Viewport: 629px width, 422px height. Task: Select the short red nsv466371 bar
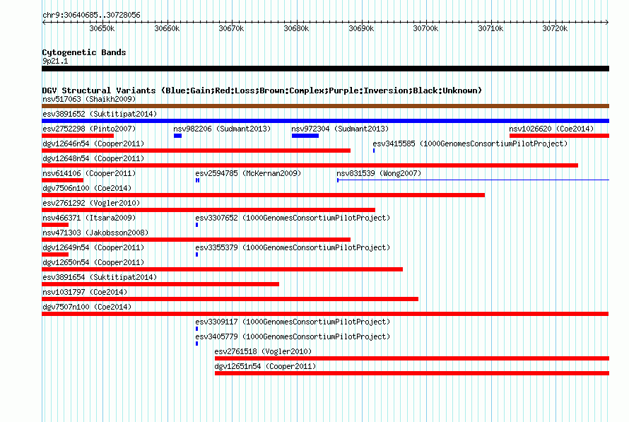pyautogui.click(x=55, y=225)
